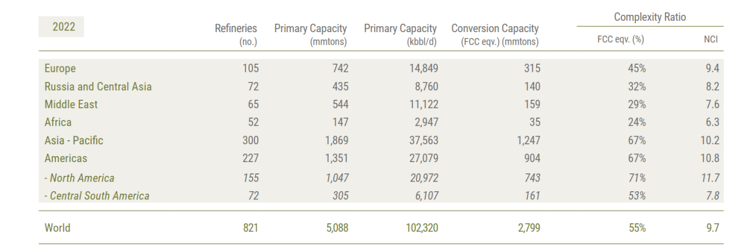Screen dimensions: 753x250
Task: Click the Russia and Central Asia row label
Action: (x=97, y=87)
